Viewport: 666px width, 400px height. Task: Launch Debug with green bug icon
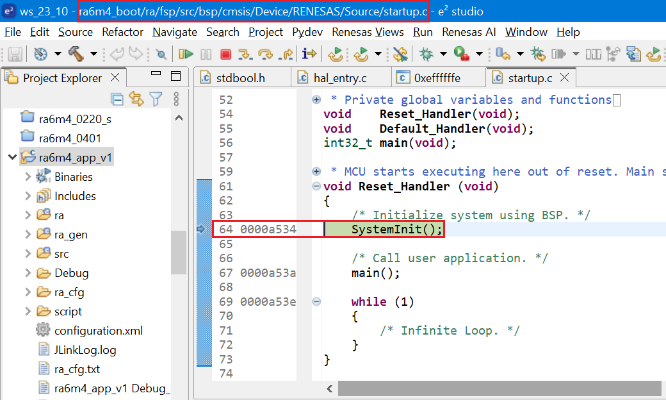coord(426,54)
